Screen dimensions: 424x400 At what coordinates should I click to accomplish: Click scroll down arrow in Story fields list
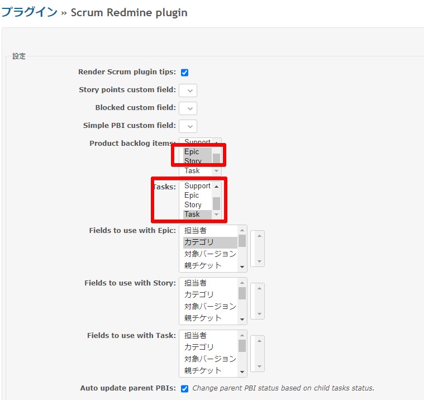coord(242,320)
